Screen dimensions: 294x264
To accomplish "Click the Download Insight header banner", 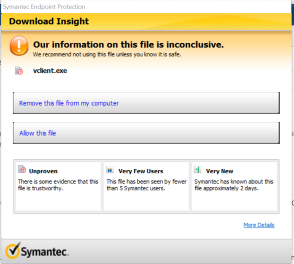I will [146, 21].
